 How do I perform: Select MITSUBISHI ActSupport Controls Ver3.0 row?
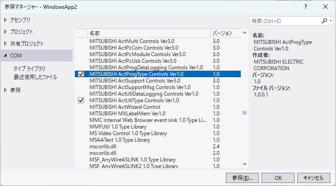(158, 81)
